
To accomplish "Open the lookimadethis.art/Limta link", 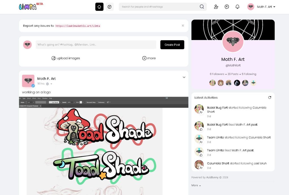I will pos(78,26).
